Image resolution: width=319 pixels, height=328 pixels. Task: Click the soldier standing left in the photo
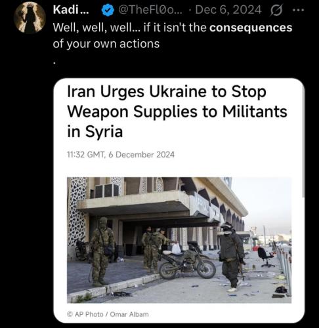102,251
